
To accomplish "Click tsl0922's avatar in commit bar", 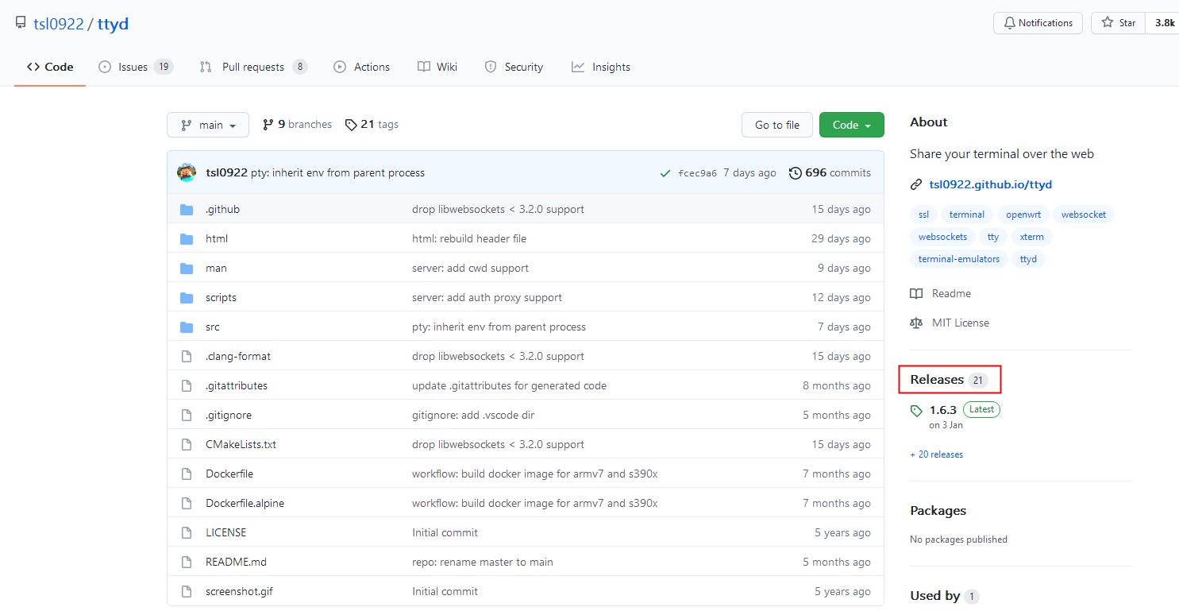I will (187, 172).
